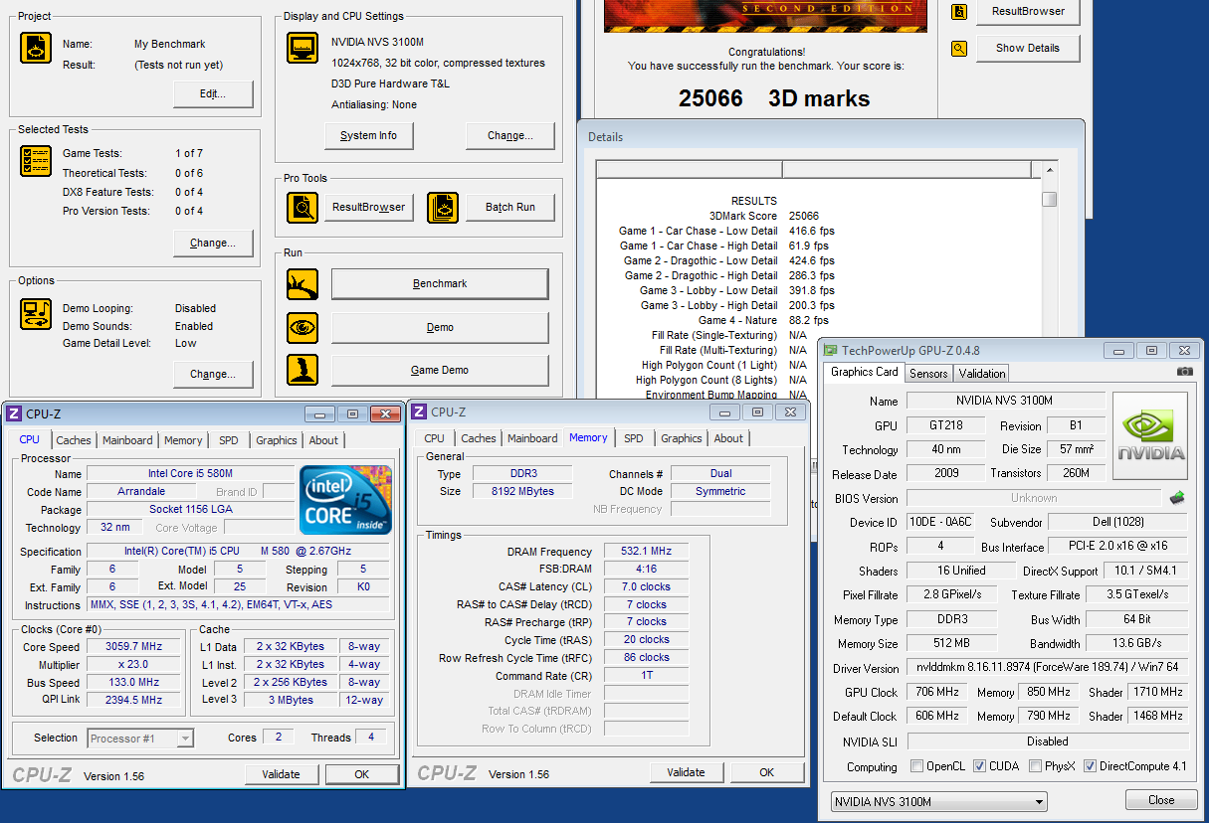The height and width of the screenshot is (823, 1209).
Task: Toggle the OpenCL checkbox in GPU-Z
Action: (x=917, y=766)
